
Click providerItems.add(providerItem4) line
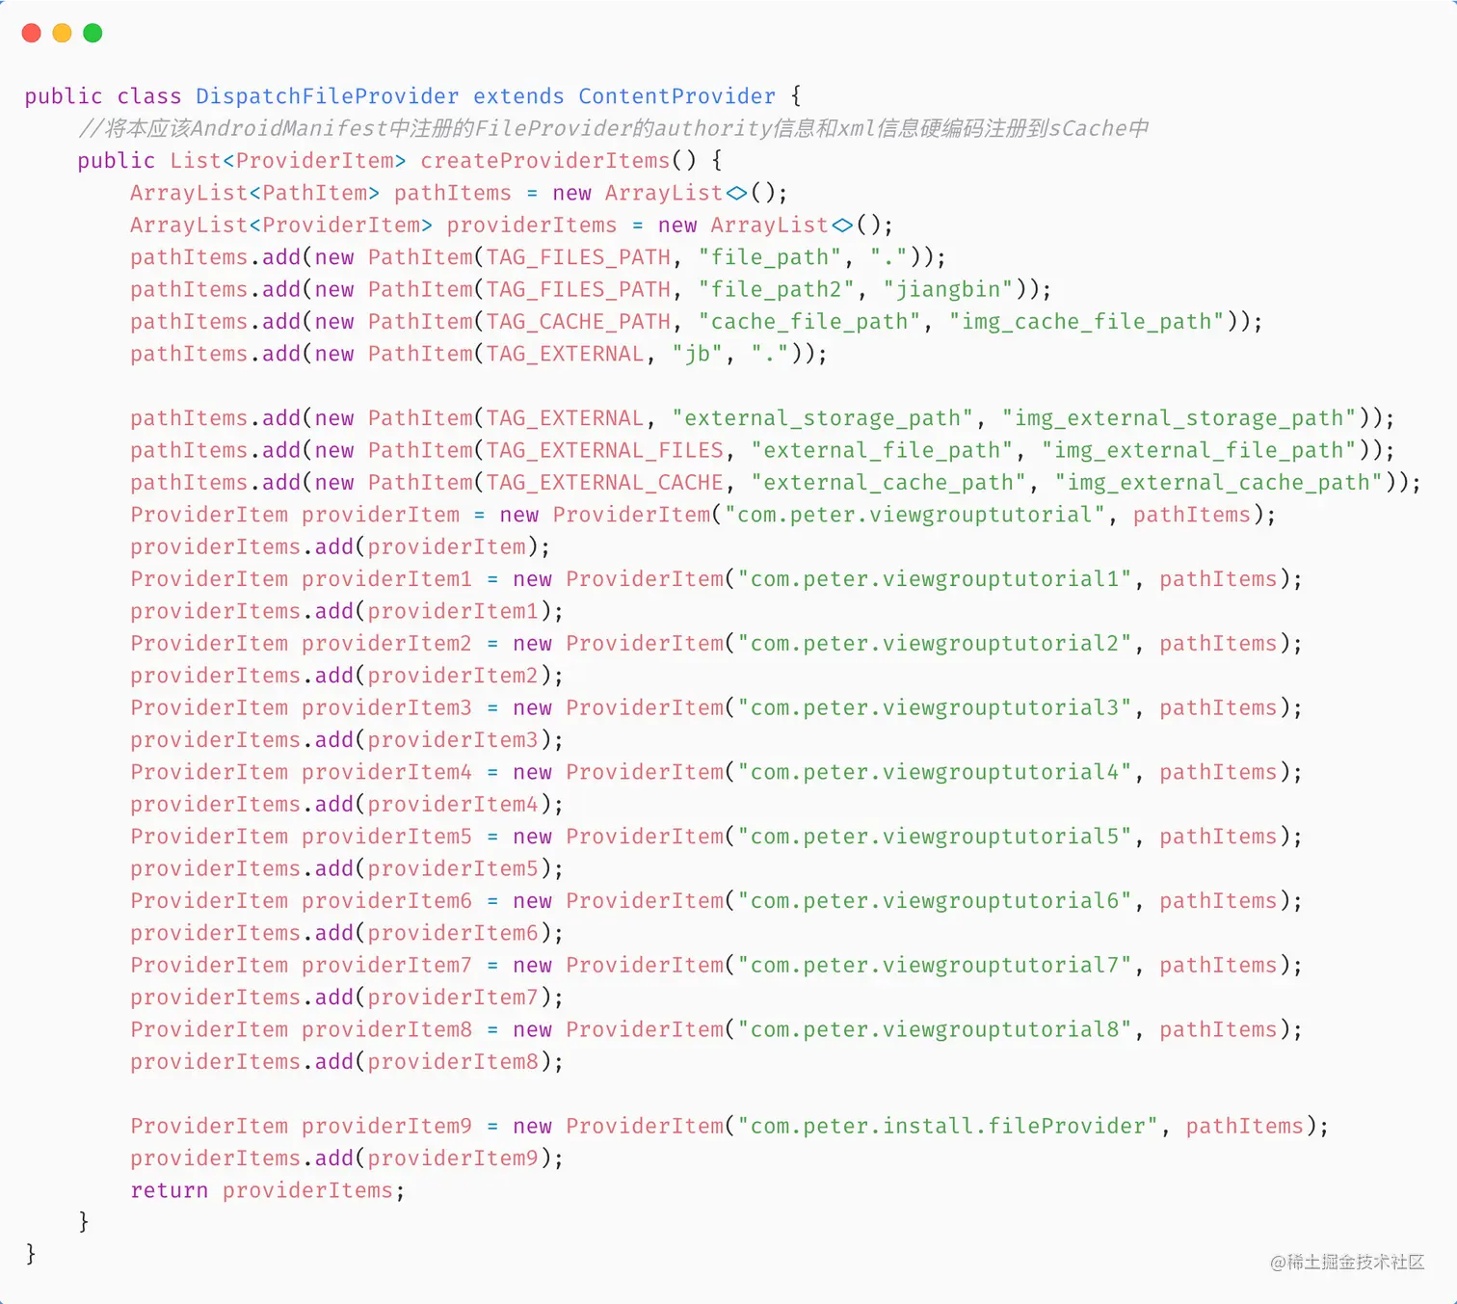coord(347,805)
